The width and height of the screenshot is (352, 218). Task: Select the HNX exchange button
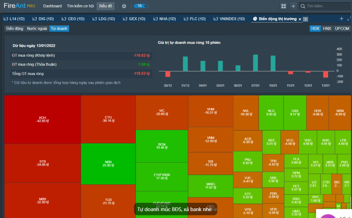[327, 29]
